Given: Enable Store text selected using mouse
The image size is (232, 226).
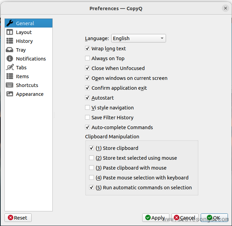Looking at the screenshot, I should pyautogui.click(x=92, y=158).
